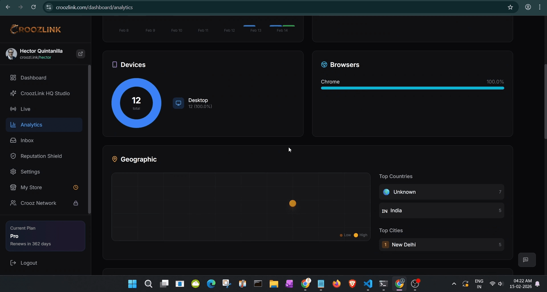Click the Chrome 100% usage bar
Screen dimensions: 547x292
click(412, 88)
